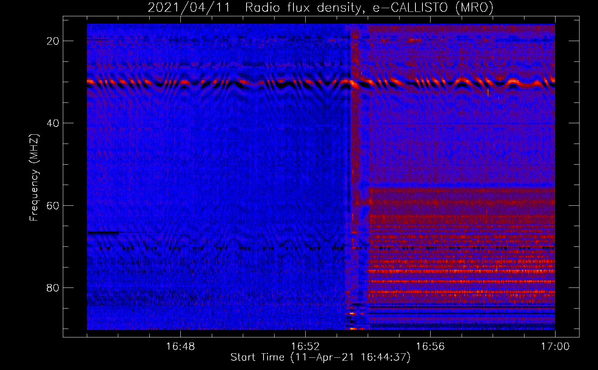
Task: Click the "Start Time (11-Apr-21 16:44:37)" label
Action: point(320,357)
